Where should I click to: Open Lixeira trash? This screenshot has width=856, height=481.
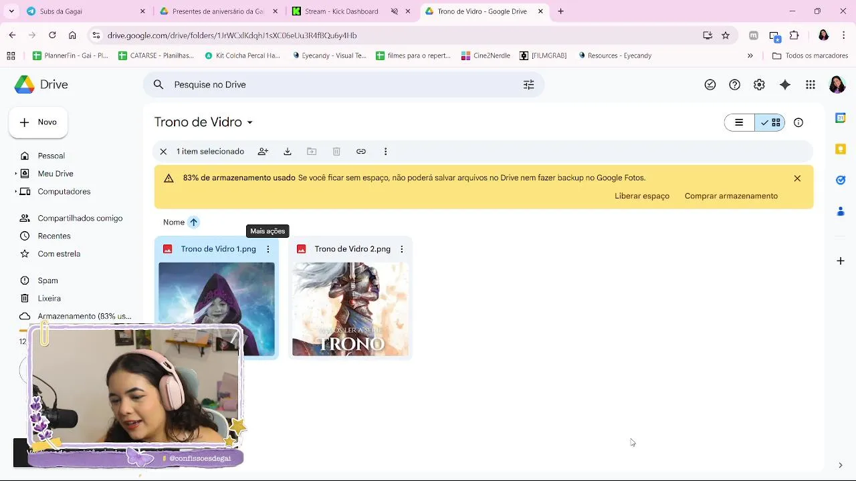point(49,299)
